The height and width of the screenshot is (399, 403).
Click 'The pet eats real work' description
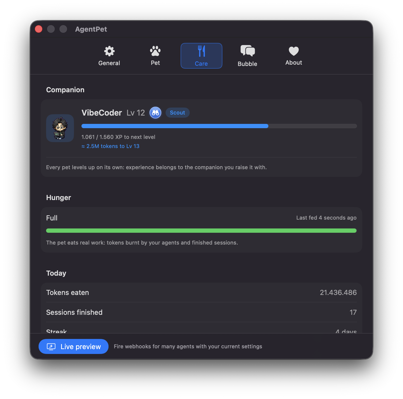[142, 243]
